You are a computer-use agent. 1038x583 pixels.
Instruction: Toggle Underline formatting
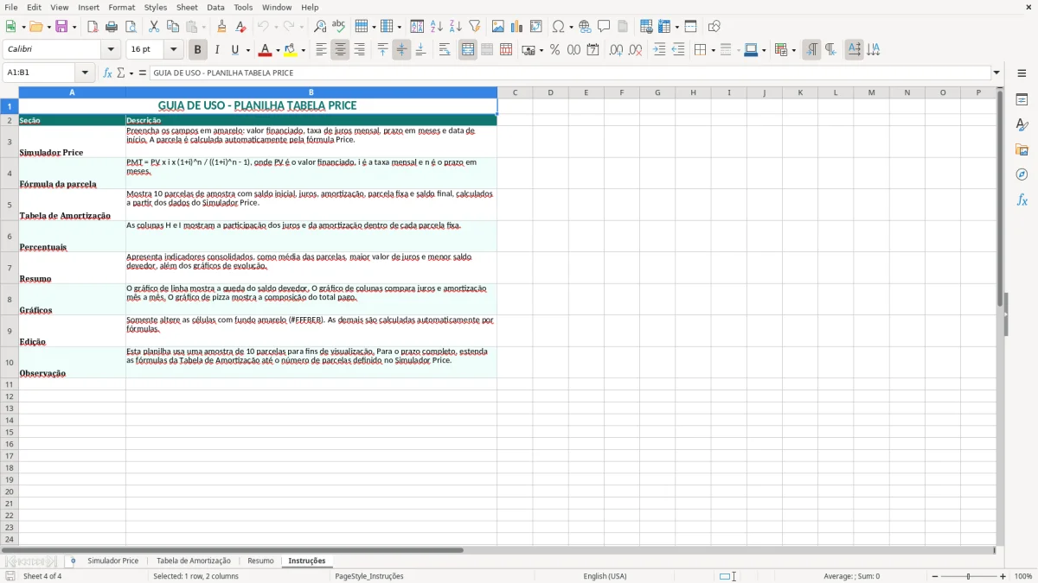[234, 50]
